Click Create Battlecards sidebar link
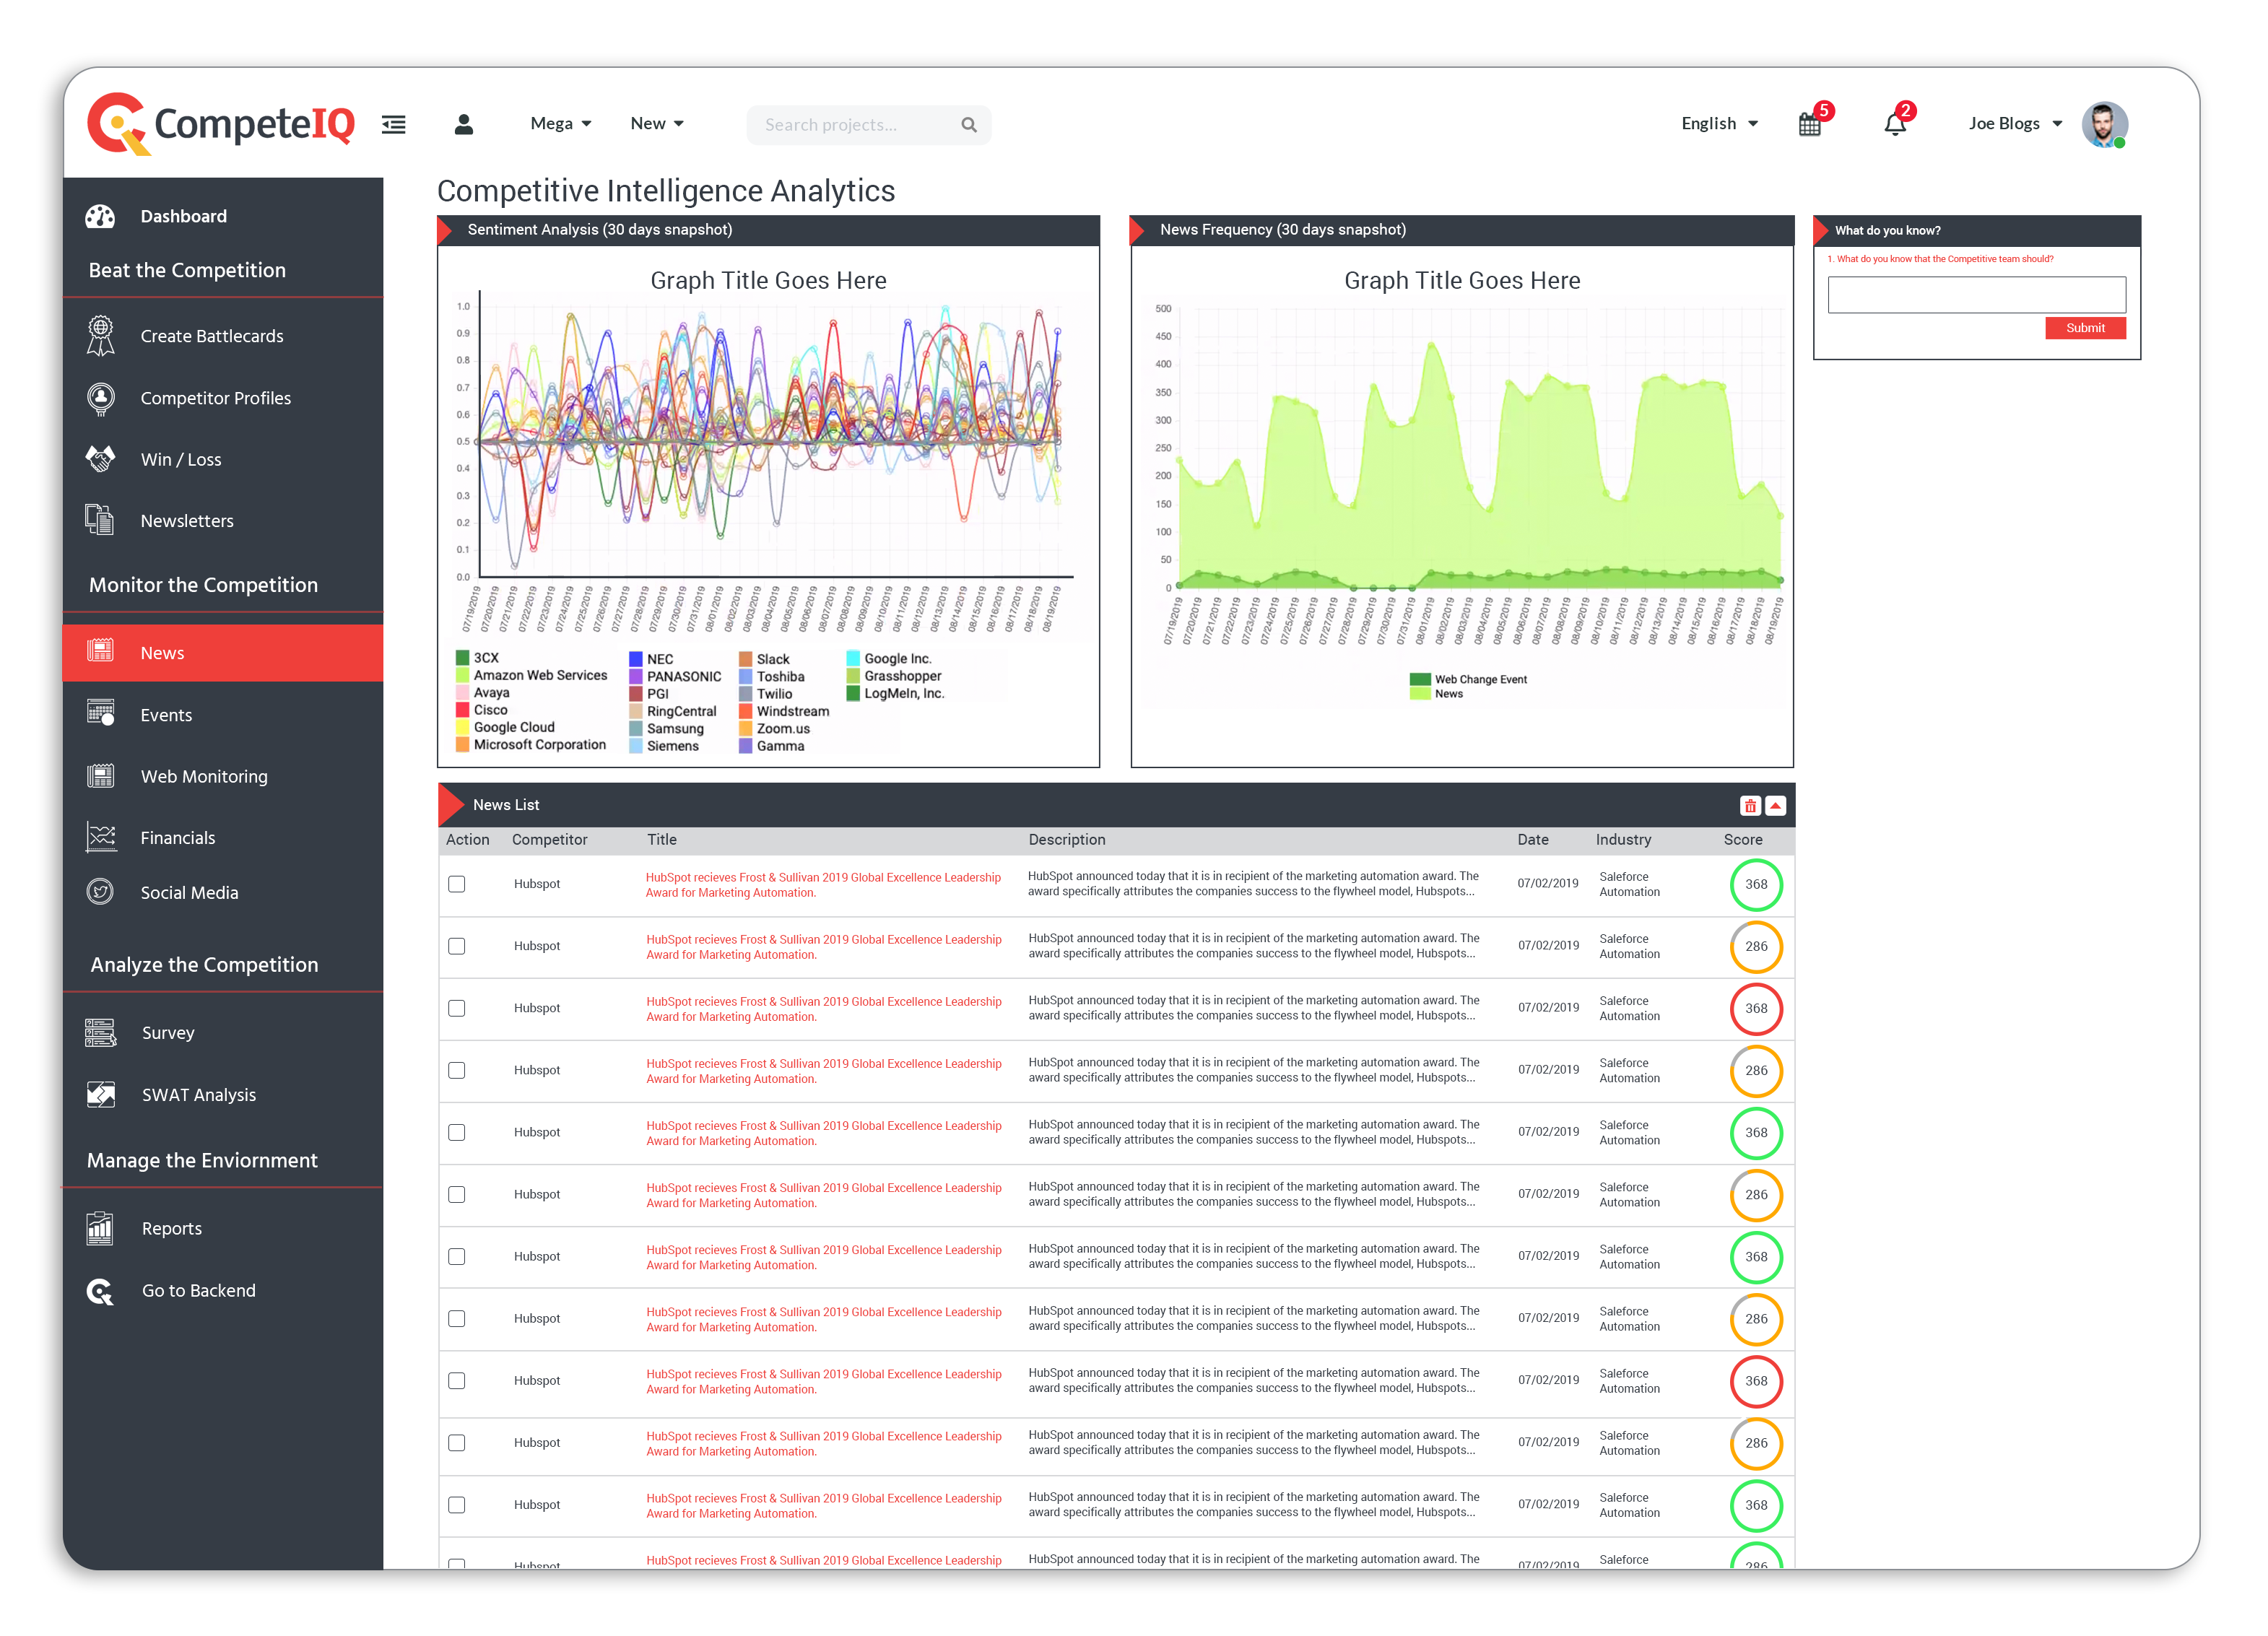This screenshot has height=1636, width=2268. 212,336
